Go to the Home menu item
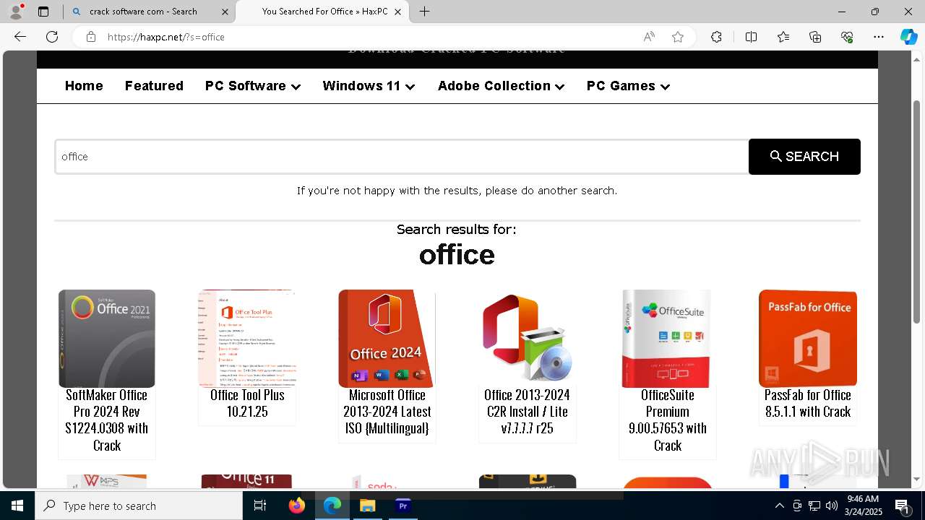The image size is (925, 520). 84,86
